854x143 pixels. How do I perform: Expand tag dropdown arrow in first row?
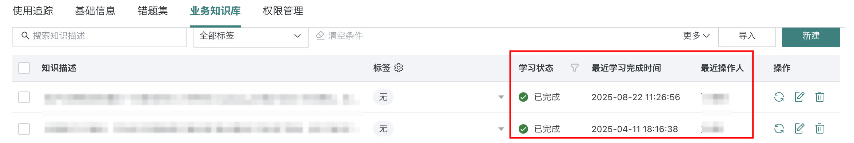pos(501,97)
